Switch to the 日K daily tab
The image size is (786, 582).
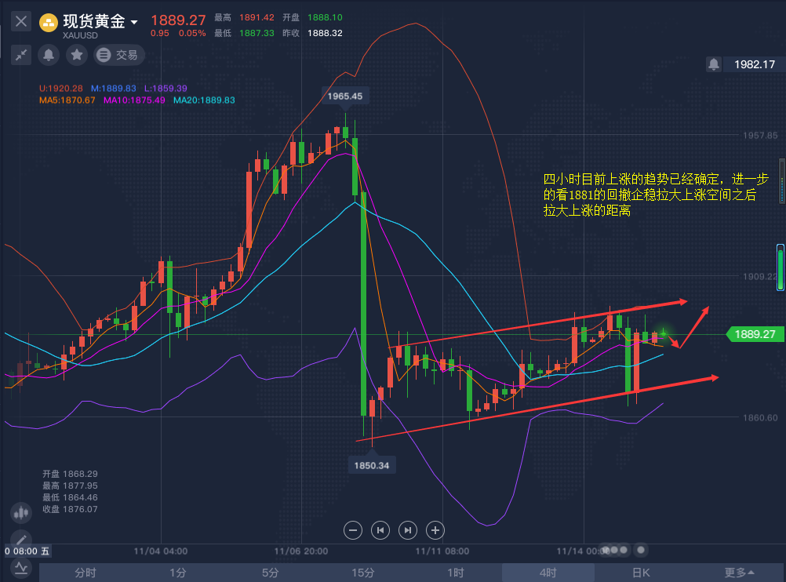click(x=641, y=573)
